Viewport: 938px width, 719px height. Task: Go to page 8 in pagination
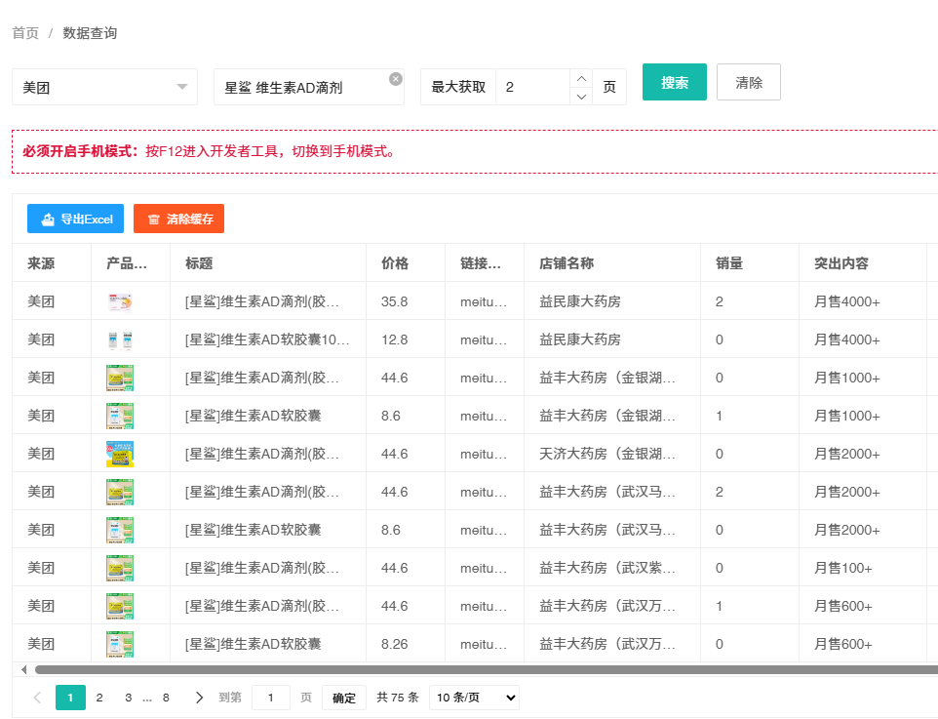[166, 698]
